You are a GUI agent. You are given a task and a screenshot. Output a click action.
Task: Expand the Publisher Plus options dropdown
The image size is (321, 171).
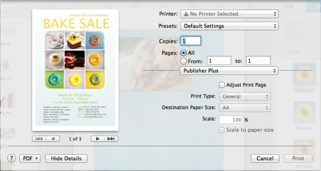(x=229, y=71)
